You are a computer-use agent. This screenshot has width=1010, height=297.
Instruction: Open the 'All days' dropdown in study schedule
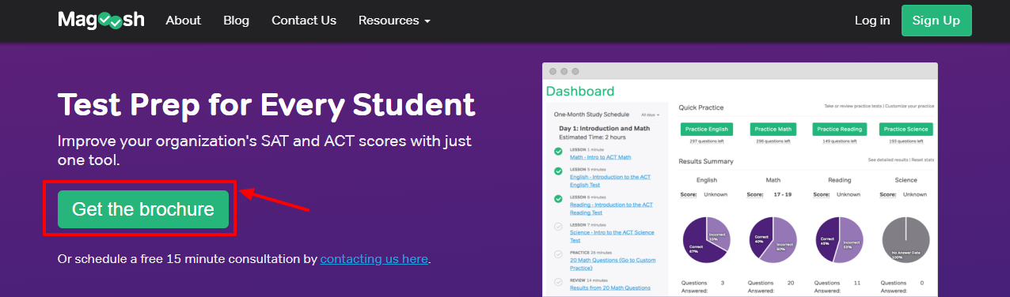650,115
